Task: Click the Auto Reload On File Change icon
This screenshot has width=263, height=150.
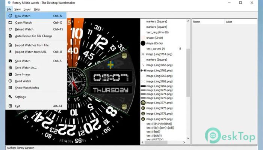Action: point(10,36)
